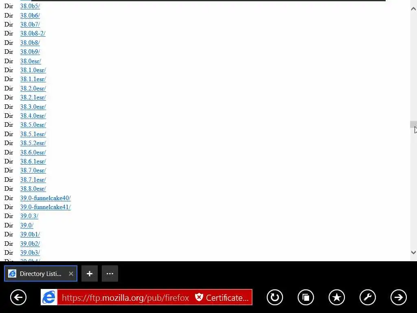Open the 38.0b9/ directory link
Image resolution: width=417 pixels, height=313 pixels.
click(x=30, y=52)
